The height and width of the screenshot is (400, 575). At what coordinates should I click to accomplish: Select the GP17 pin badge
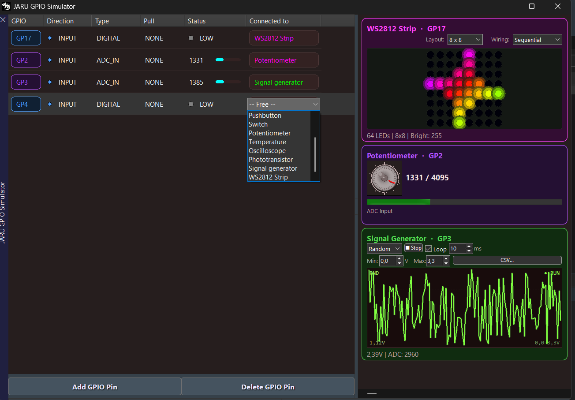point(26,38)
